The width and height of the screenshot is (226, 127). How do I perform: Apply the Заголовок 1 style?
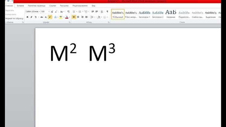point(144,14)
